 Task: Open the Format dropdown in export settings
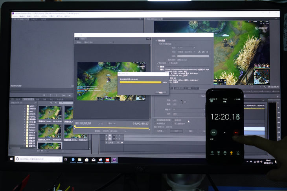pos(186,48)
